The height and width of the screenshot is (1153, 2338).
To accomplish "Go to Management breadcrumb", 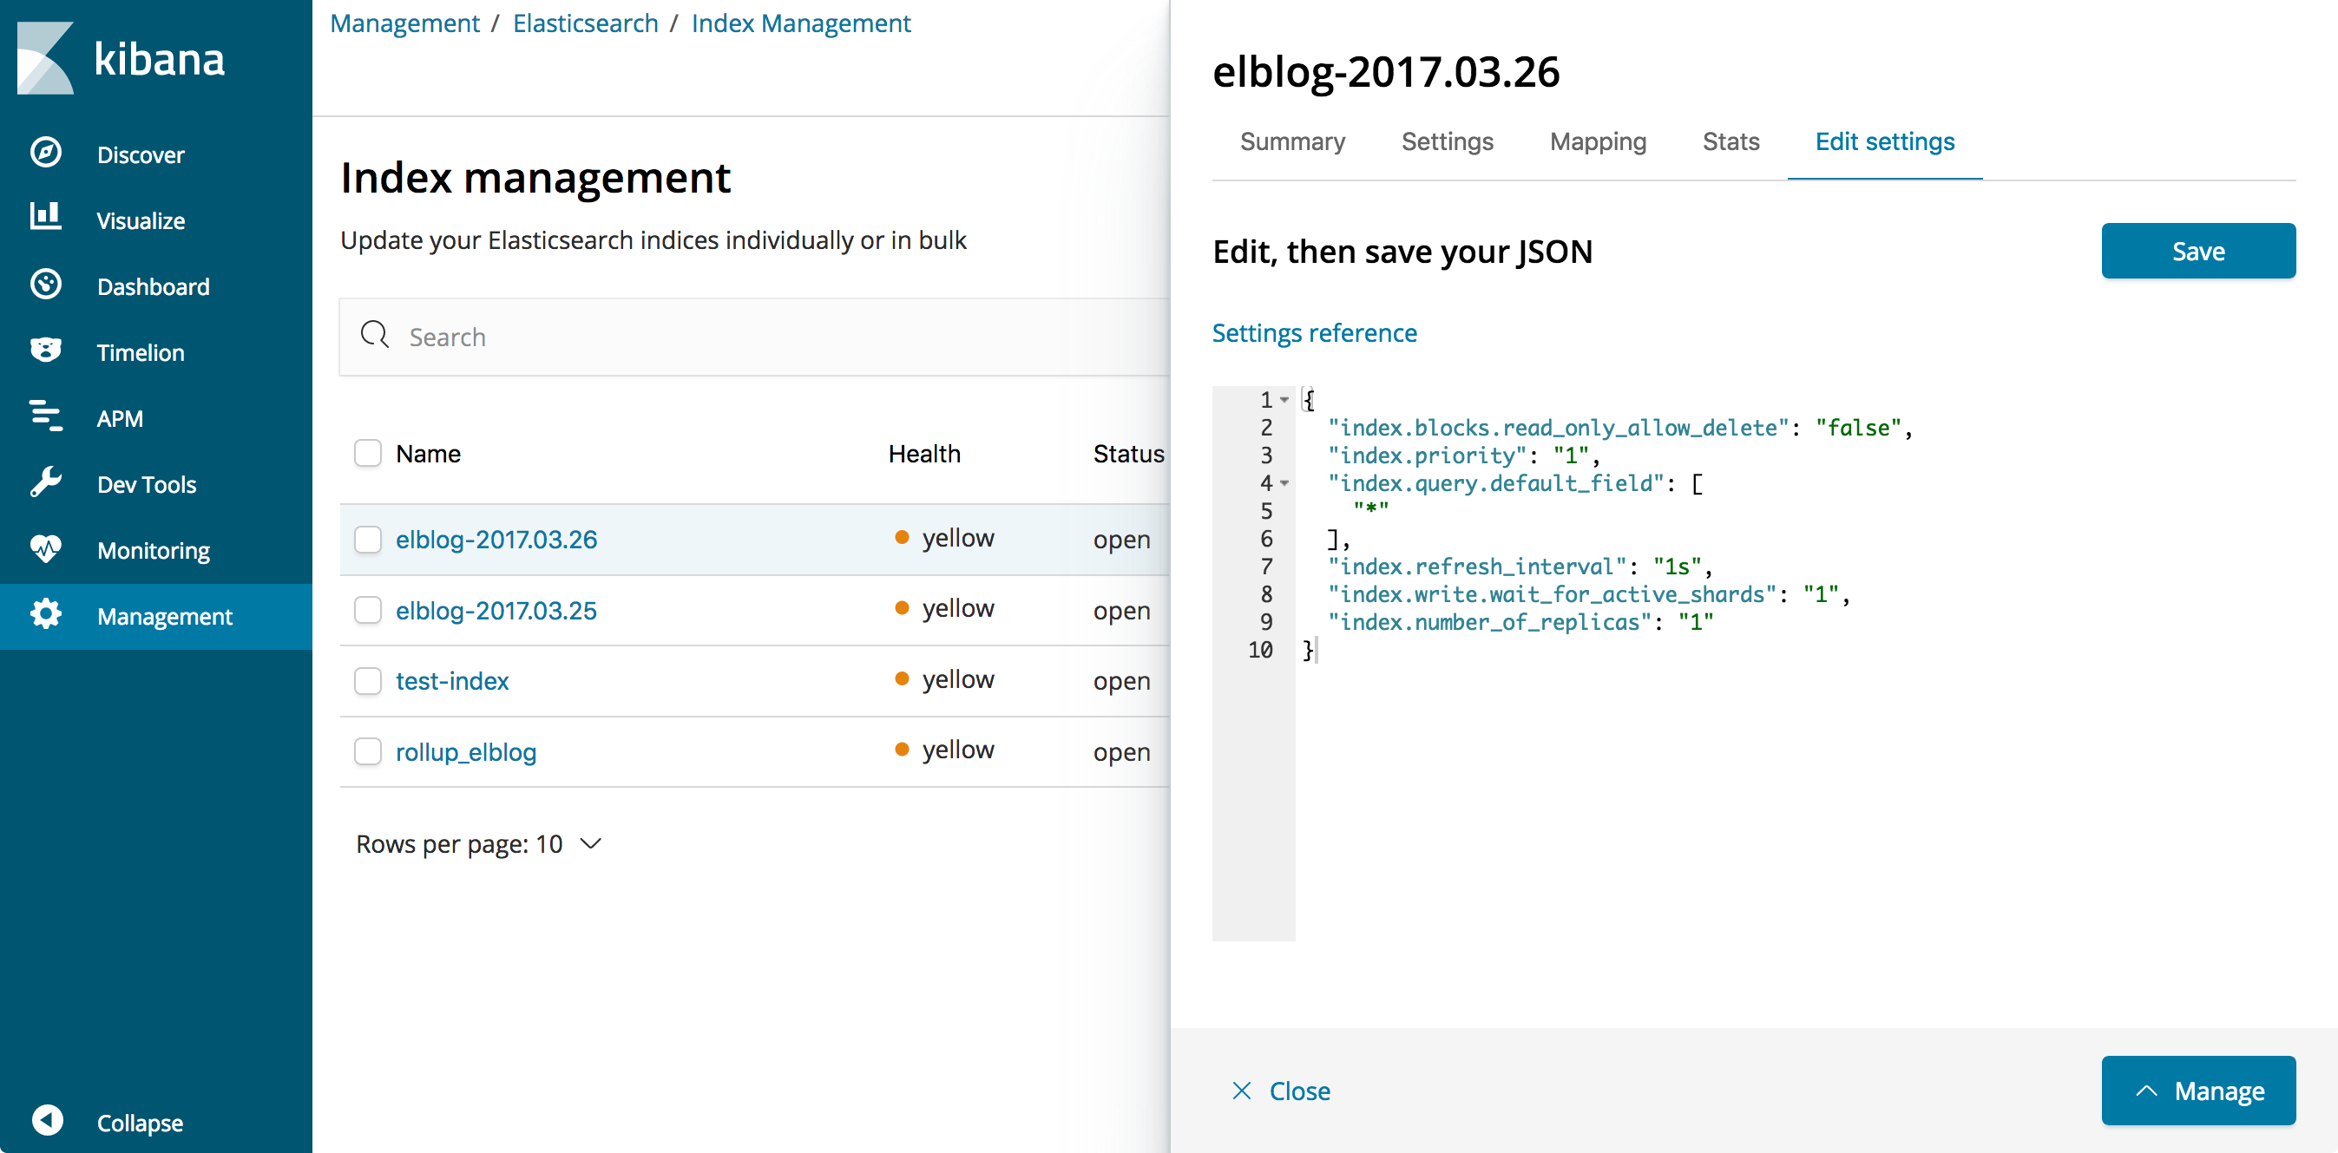I will point(404,23).
